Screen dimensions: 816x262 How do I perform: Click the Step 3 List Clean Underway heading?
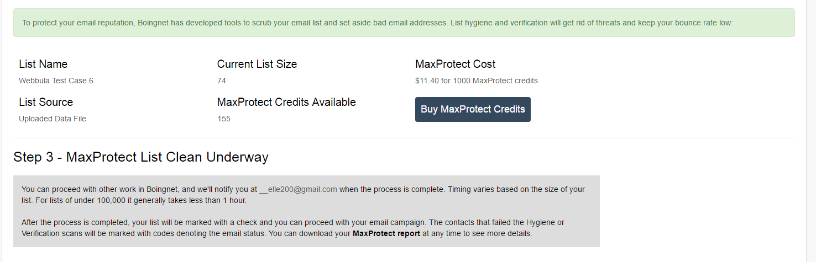(x=141, y=157)
